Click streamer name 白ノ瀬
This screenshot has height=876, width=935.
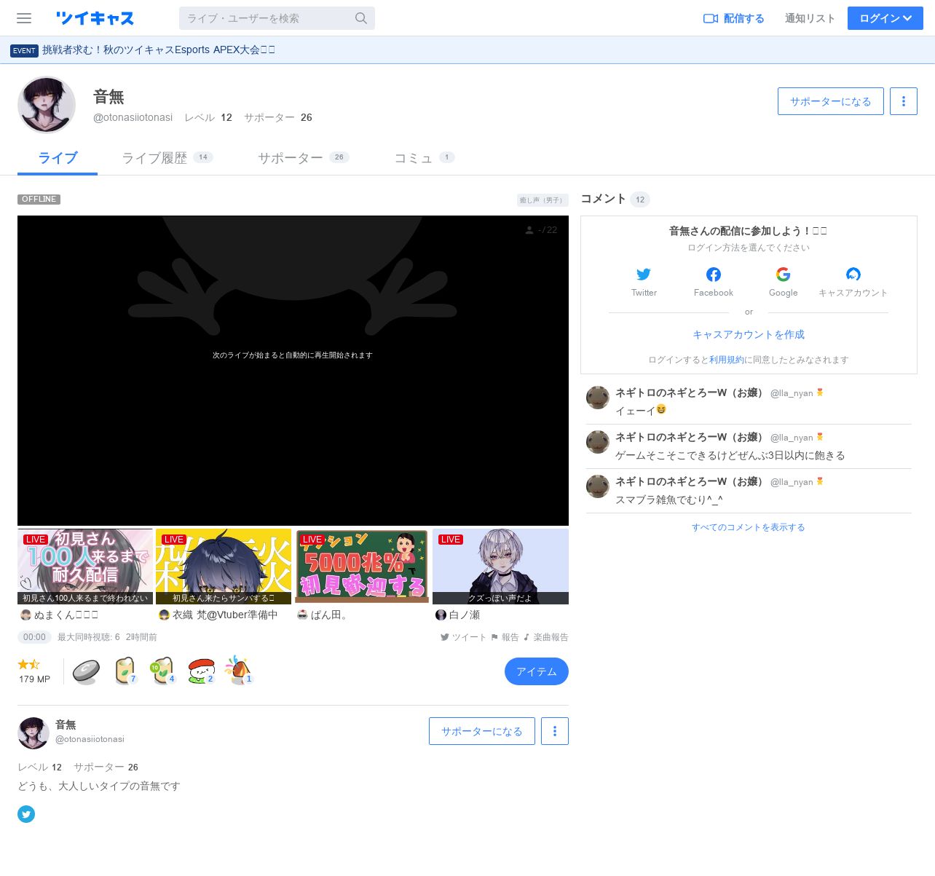[x=465, y=615]
